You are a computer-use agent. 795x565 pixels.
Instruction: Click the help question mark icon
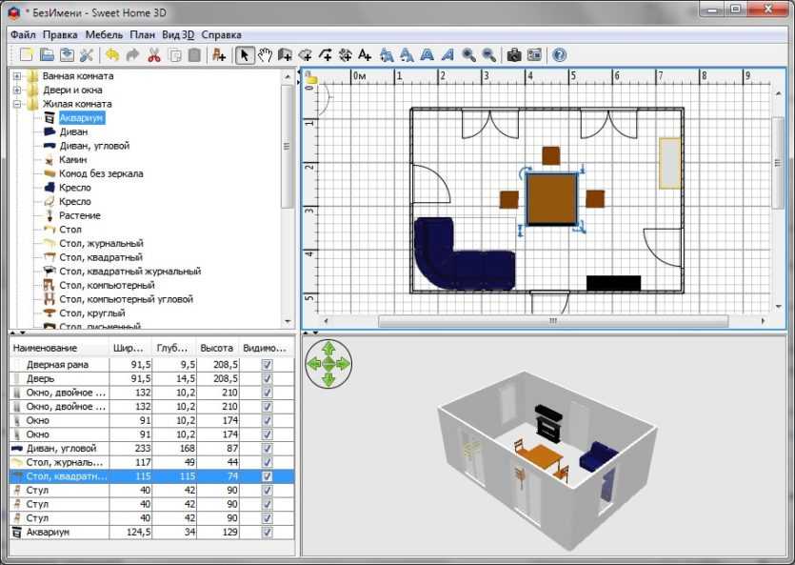pyautogui.click(x=559, y=54)
